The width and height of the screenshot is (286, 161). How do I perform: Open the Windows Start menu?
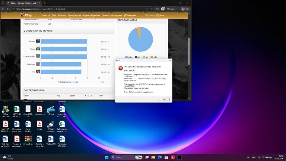pos(107,157)
